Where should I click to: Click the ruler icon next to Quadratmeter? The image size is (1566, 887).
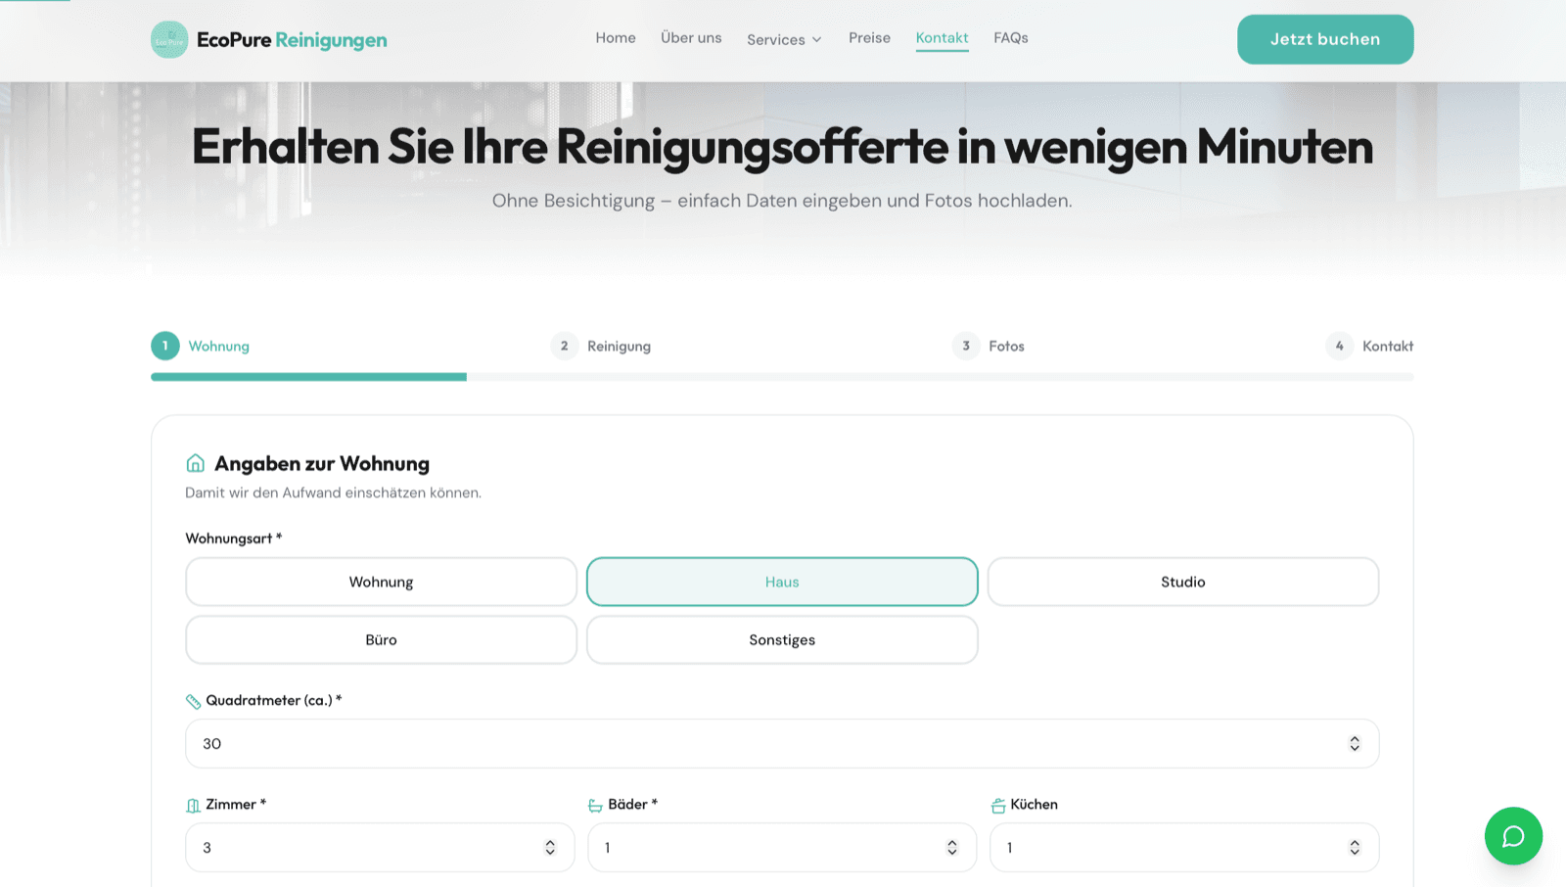point(194,701)
